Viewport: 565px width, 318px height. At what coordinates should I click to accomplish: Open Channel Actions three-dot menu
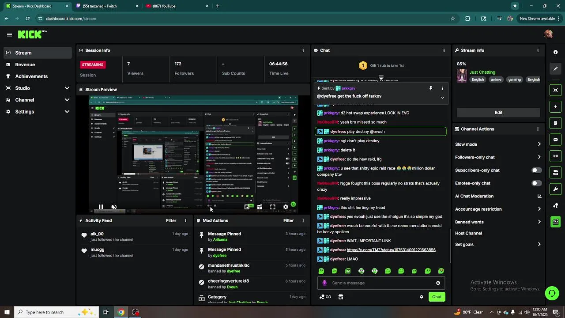point(538,129)
